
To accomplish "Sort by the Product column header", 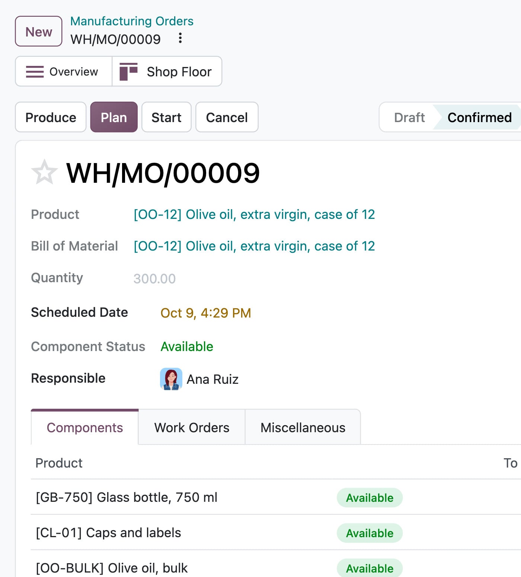I will [x=59, y=463].
